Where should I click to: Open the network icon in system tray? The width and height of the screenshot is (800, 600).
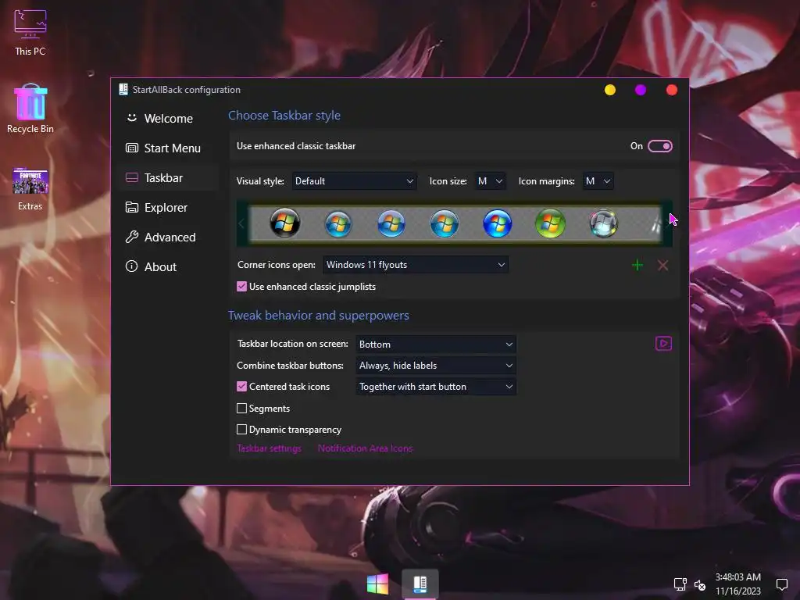click(680, 584)
